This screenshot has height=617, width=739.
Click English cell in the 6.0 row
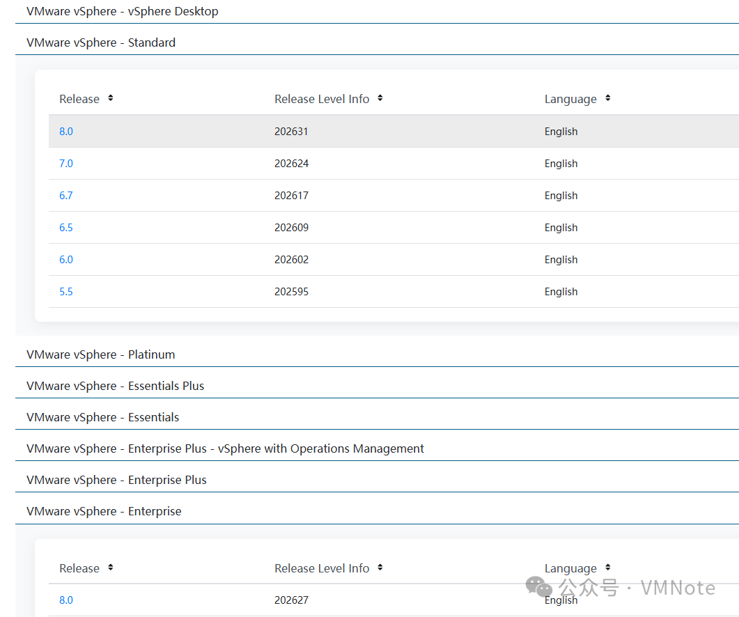click(561, 260)
